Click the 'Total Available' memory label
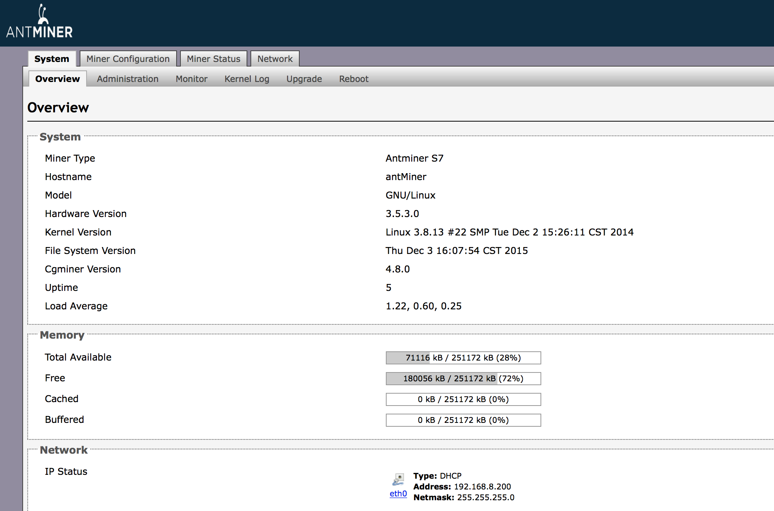 click(78, 357)
